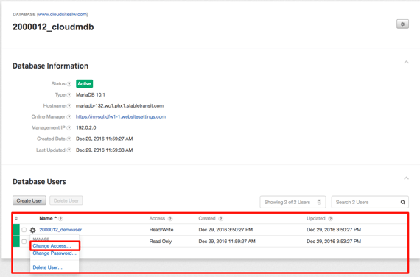The height and width of the screenshot is (277, 420).
Task: Click the help icon next to Hostname
Action: click(x=69, y=106)
